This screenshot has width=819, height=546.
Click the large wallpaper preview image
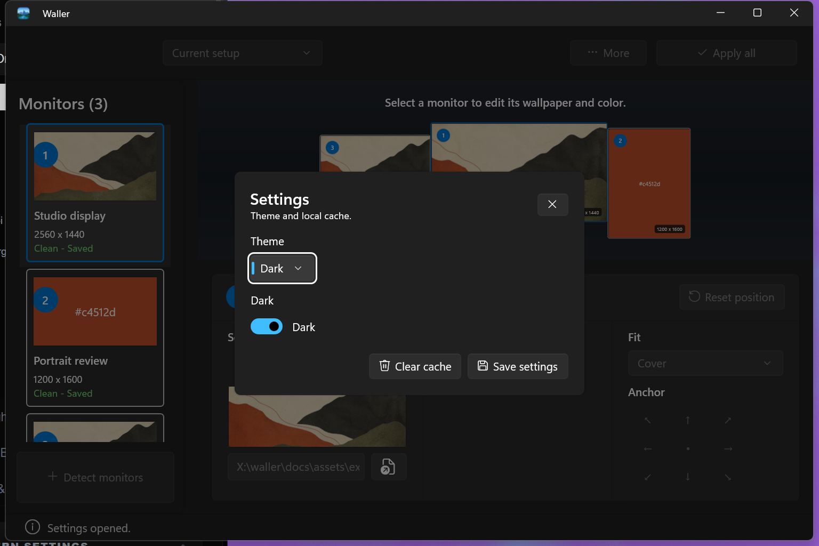(317, 421)
